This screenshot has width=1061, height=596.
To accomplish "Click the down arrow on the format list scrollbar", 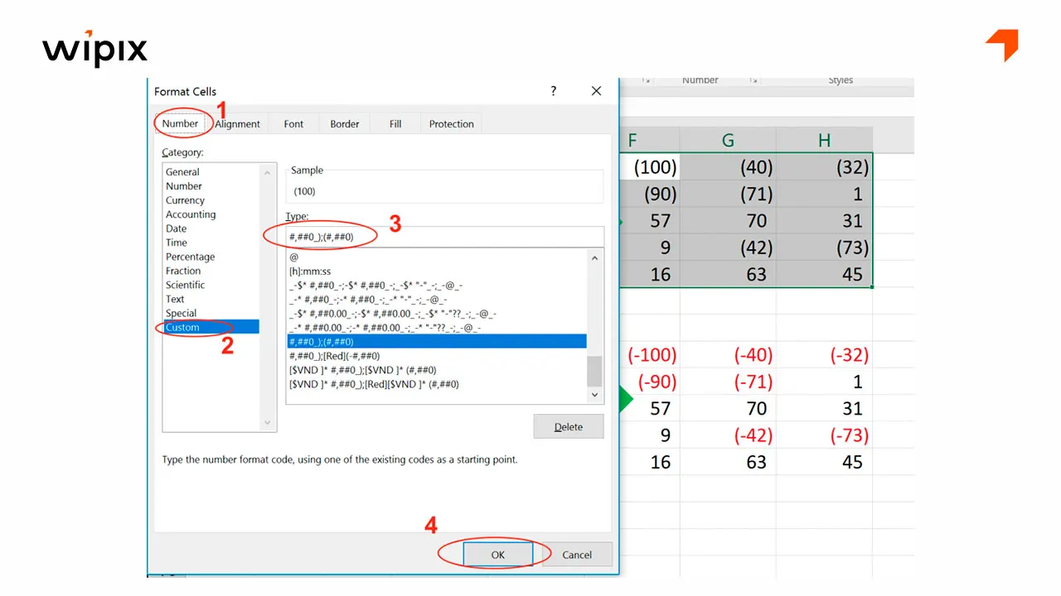I will [x=594, y=395].
